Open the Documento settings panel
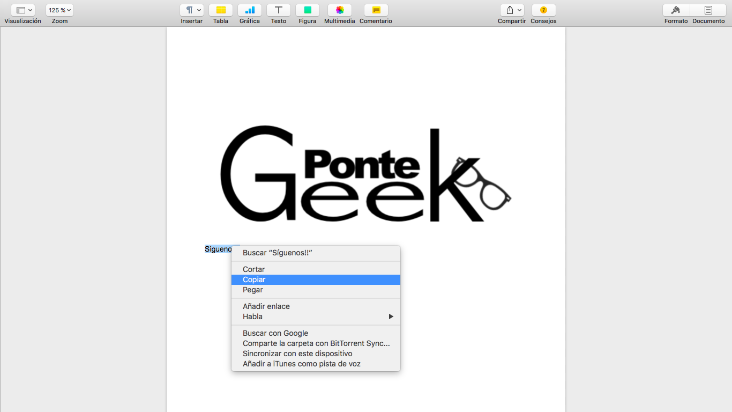Screen dimensions: 732x412 coord(708,10)
